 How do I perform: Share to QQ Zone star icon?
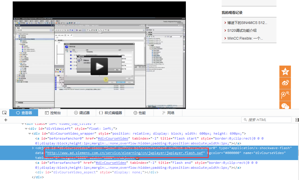coord(285,72)
